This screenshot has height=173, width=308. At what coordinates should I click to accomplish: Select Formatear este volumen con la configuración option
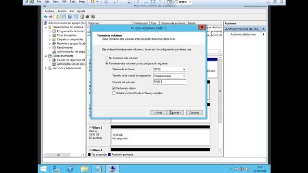107,63
